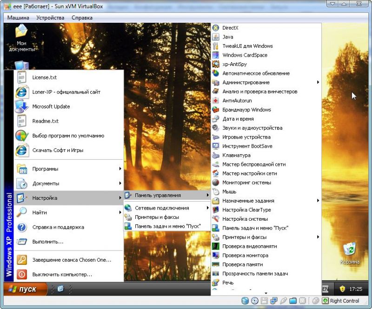Click the DirectX icon in Control Panel list

(x=216, y=28)
